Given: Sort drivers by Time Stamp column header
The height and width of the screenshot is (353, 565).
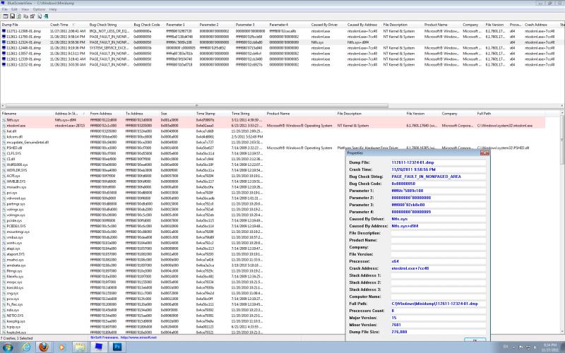Looking at the screenshot, I should (212, 114).
